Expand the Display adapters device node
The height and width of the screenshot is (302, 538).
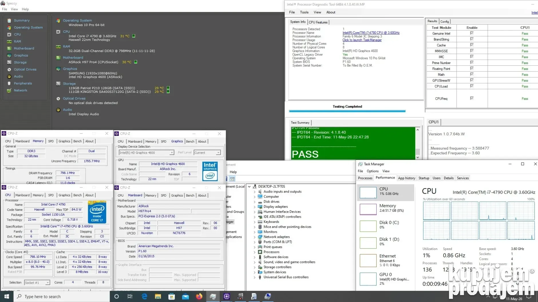click(255, 207)
